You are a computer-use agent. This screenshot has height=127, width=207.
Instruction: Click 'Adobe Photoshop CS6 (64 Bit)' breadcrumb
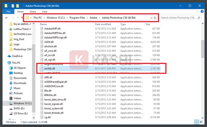[x=119, y=18]
